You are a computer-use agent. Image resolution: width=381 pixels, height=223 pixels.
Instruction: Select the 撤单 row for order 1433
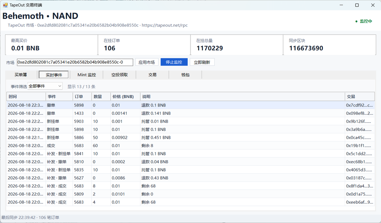pyautogui.click(x=190, y=113)
